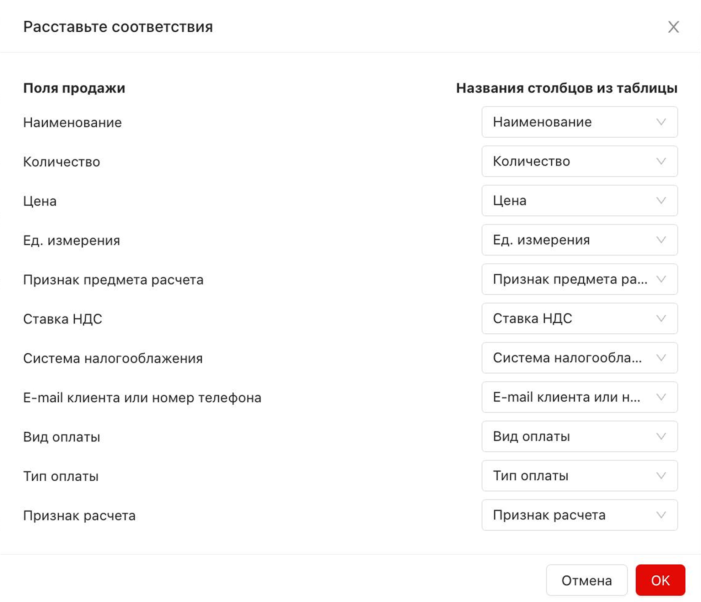Expand the Ставка НДС dropdown

[579, 318]
